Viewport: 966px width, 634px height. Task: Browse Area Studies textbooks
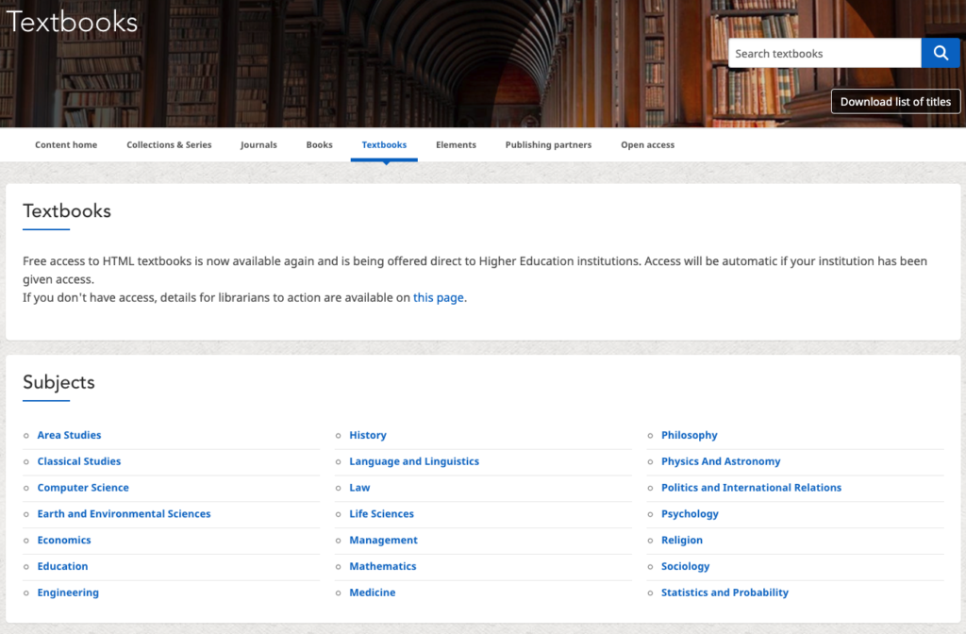click(69, 435)
